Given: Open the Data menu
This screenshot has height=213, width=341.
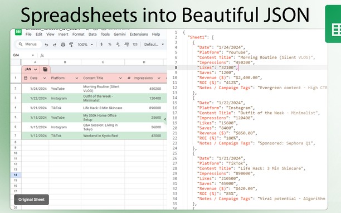Looking at the screenshot, I should coord(92,34).
